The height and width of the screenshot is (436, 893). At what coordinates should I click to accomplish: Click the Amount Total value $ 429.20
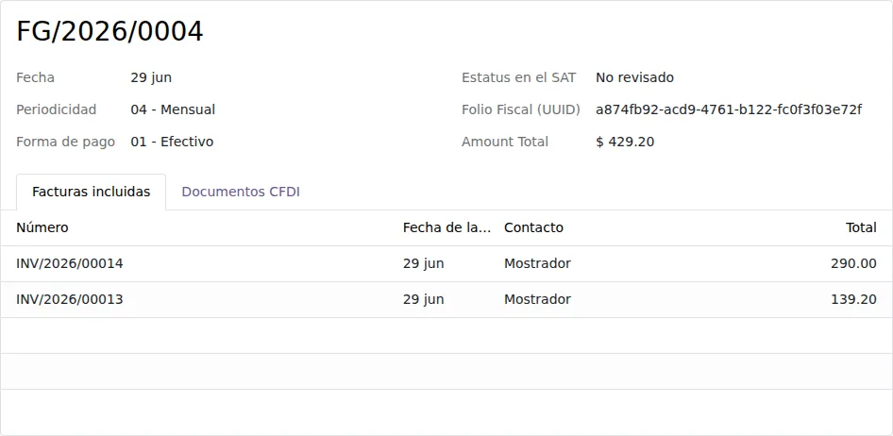click(x=625, y=142)
